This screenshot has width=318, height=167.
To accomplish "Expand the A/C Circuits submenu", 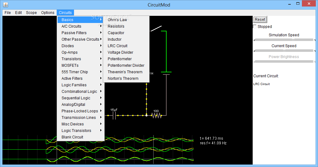I will tap(81, 26).
